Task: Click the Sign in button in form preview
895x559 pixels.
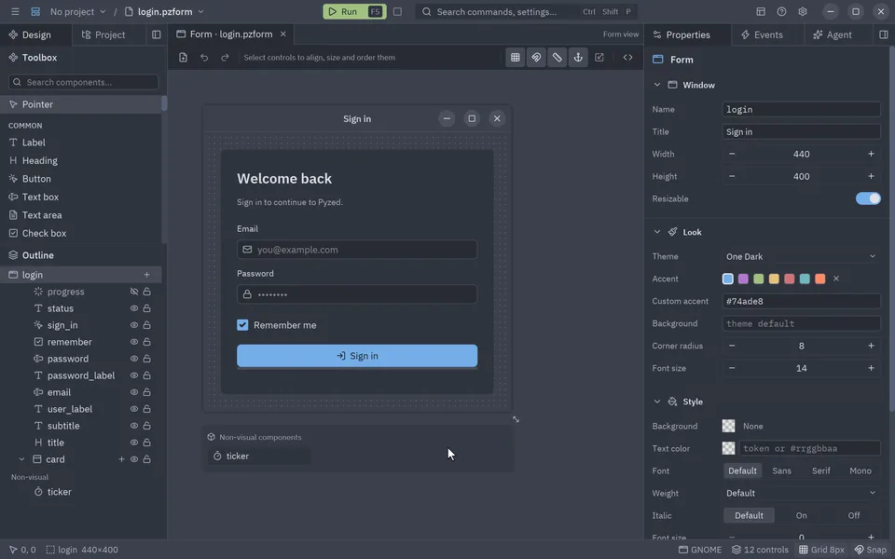Action: pyautogui.click(x=357, y=356)
